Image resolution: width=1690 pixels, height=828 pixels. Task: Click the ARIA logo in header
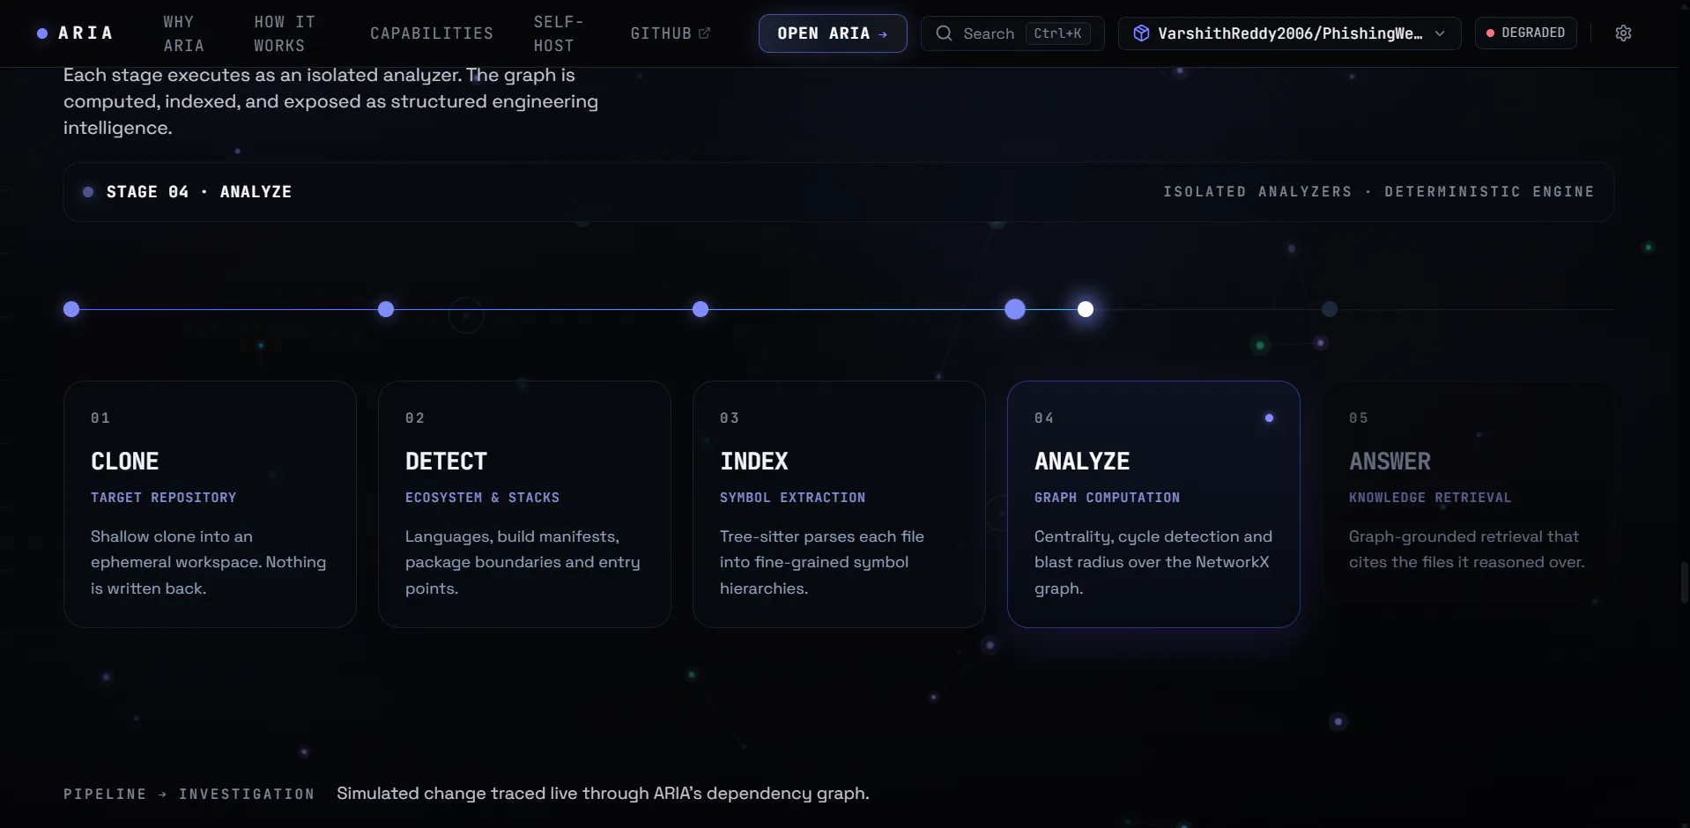(x=76, y=33)
